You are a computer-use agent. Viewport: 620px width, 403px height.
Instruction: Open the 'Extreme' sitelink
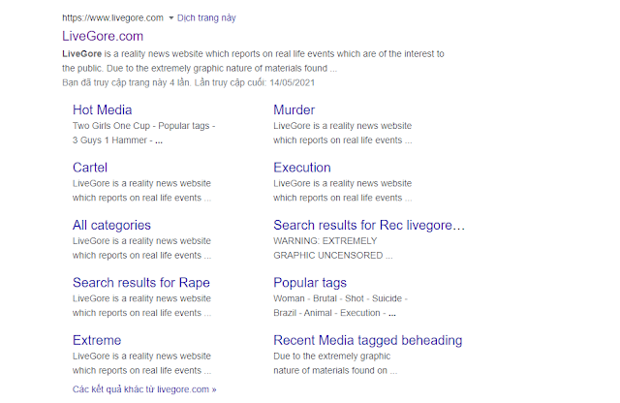click(97, 340)
